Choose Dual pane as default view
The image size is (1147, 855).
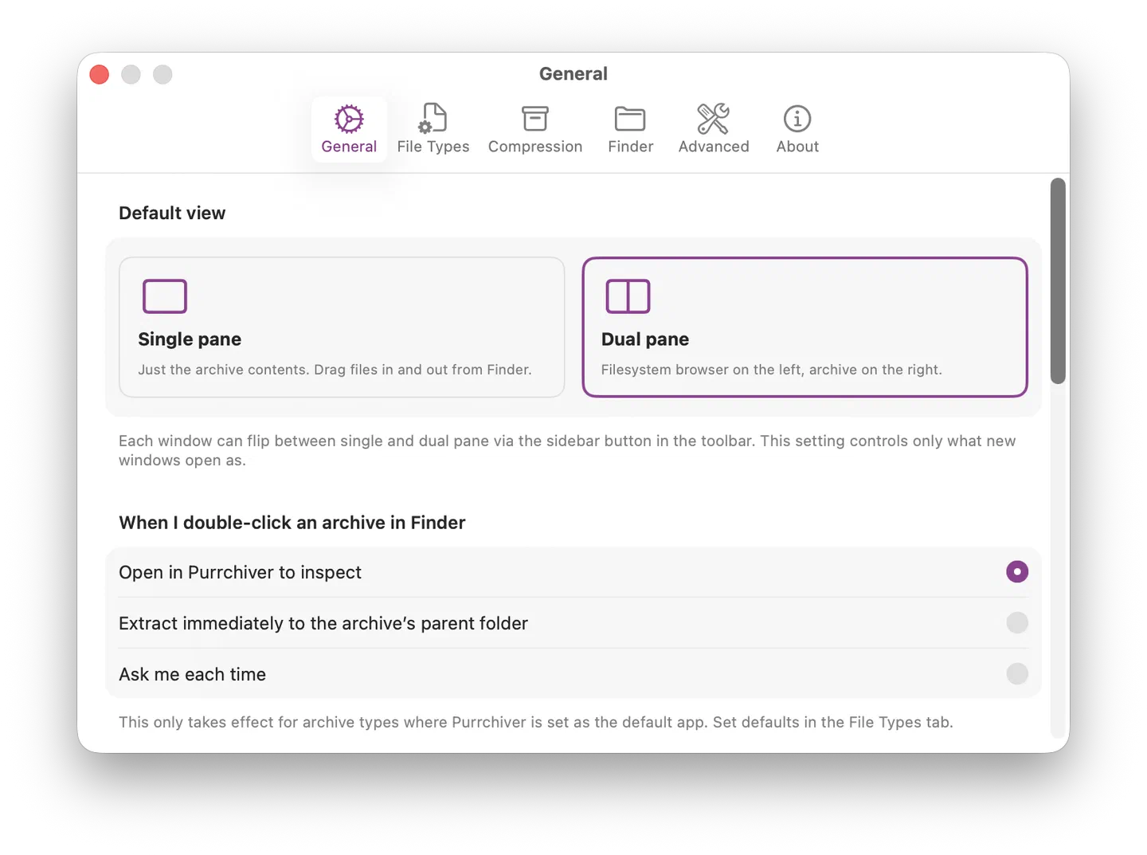805,327
